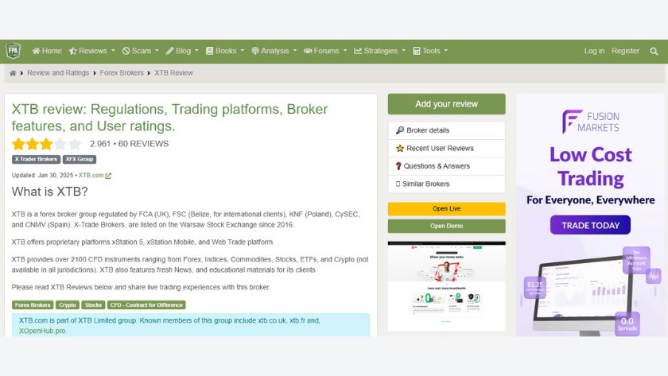Screen dimensions: 668x376
Task: Click the green Forex Brokers tag
Action: [x=33, y=305]
